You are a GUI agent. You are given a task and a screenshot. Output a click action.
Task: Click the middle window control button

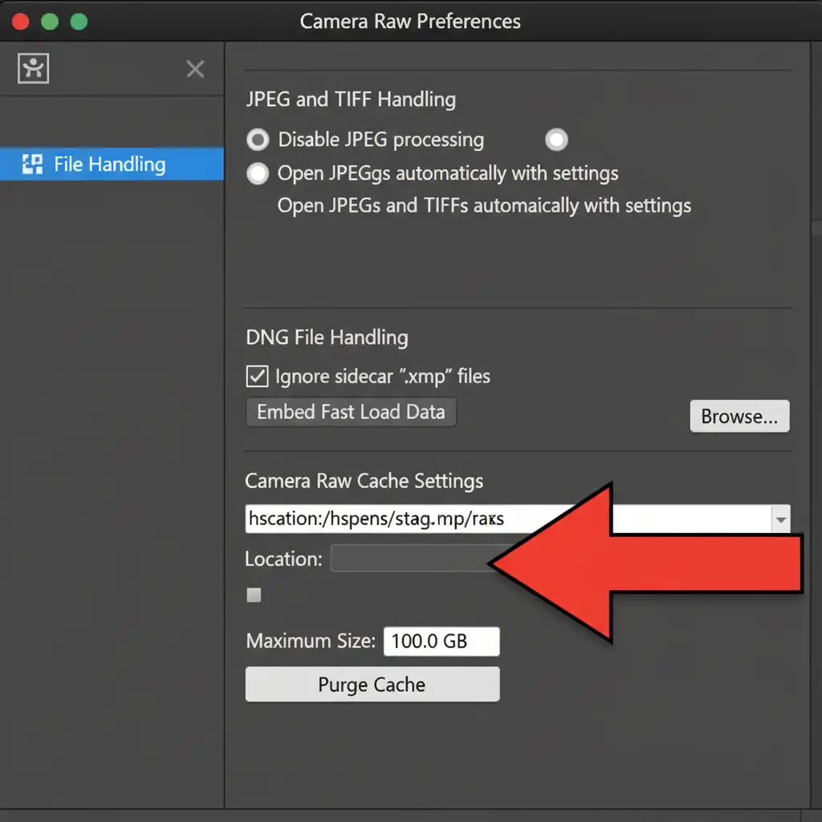50,21
